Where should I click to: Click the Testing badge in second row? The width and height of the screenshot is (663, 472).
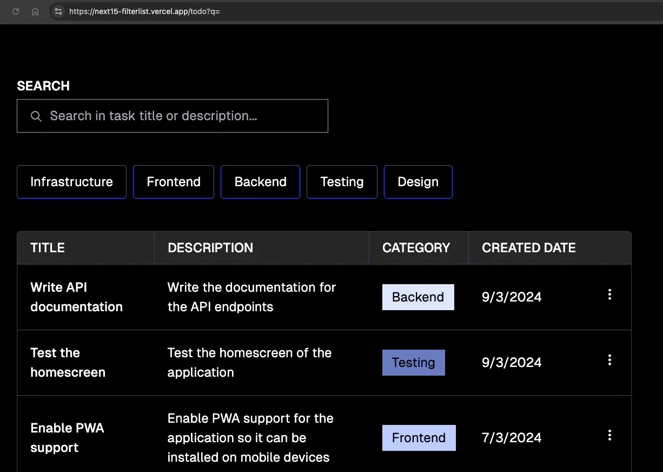point(413,363)
